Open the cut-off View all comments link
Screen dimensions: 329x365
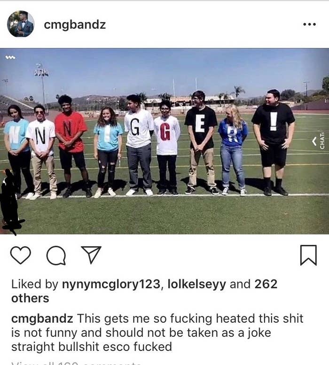pyautogui.click(x=76, y=363)
